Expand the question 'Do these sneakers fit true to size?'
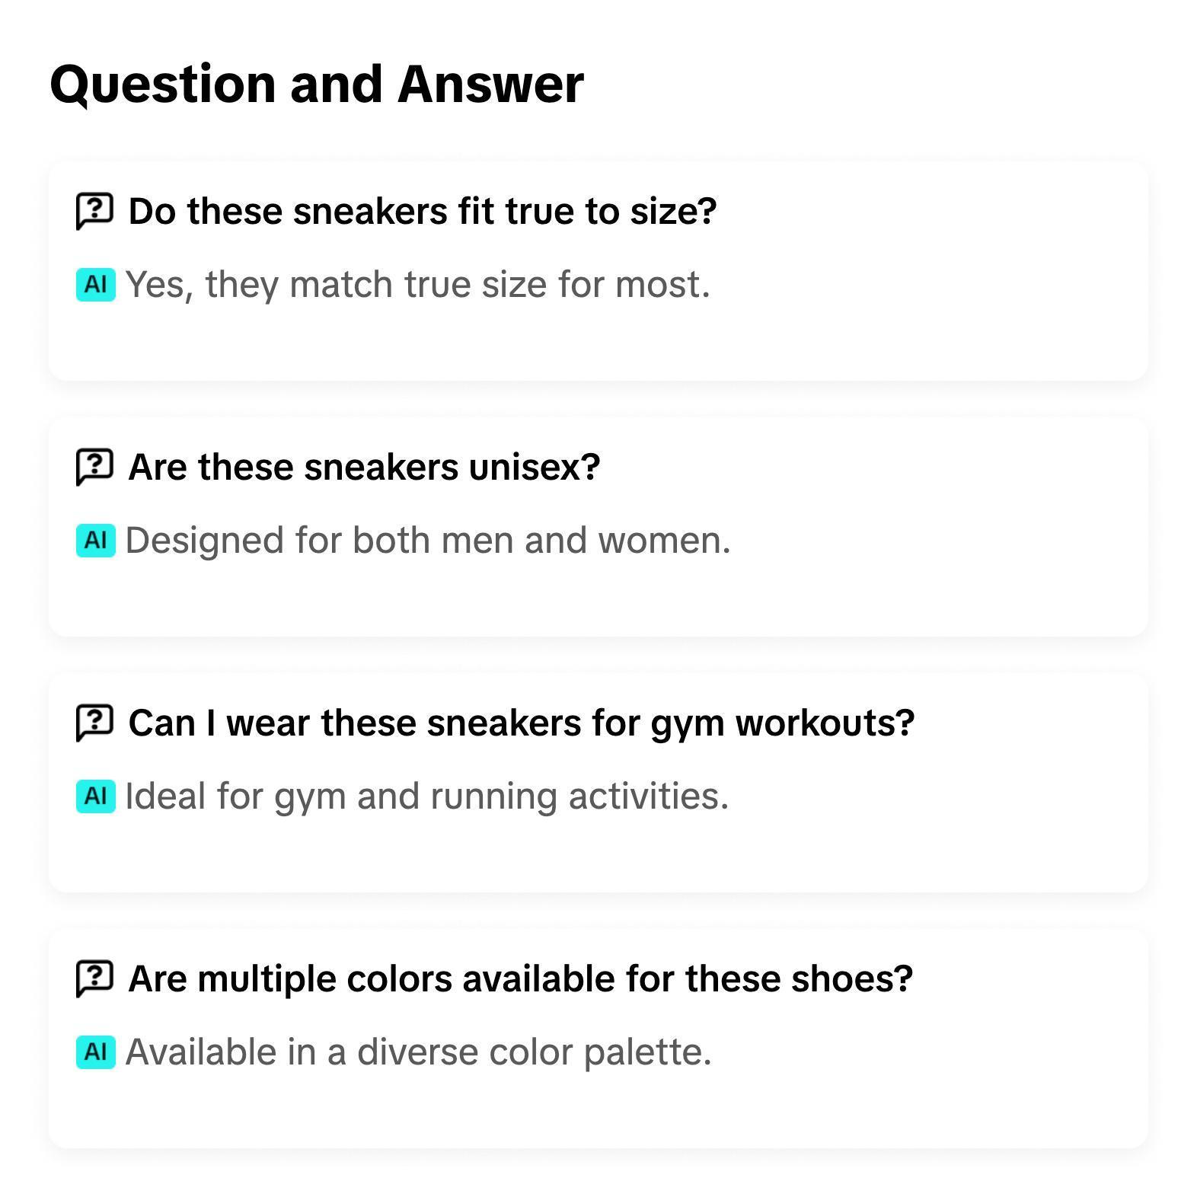 423,211
